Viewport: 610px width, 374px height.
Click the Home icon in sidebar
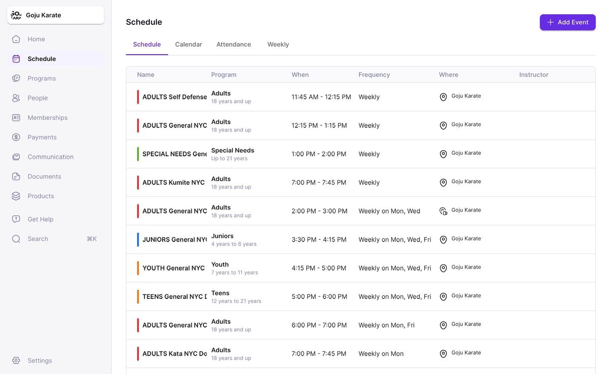click(x=16, y=39)
